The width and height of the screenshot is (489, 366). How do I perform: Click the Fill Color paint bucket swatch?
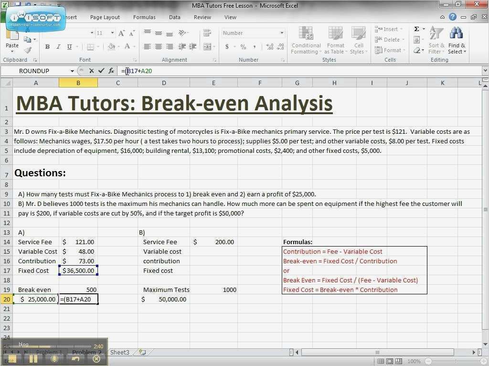[111, 47]
